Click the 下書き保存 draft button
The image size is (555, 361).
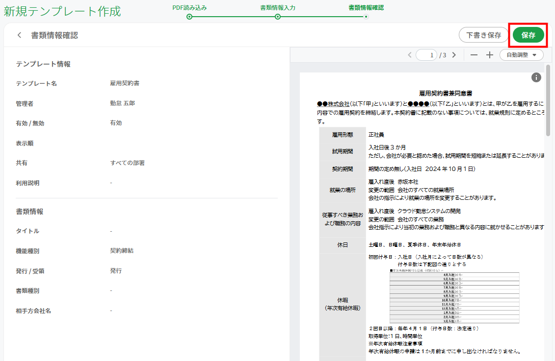click(483, 35)
